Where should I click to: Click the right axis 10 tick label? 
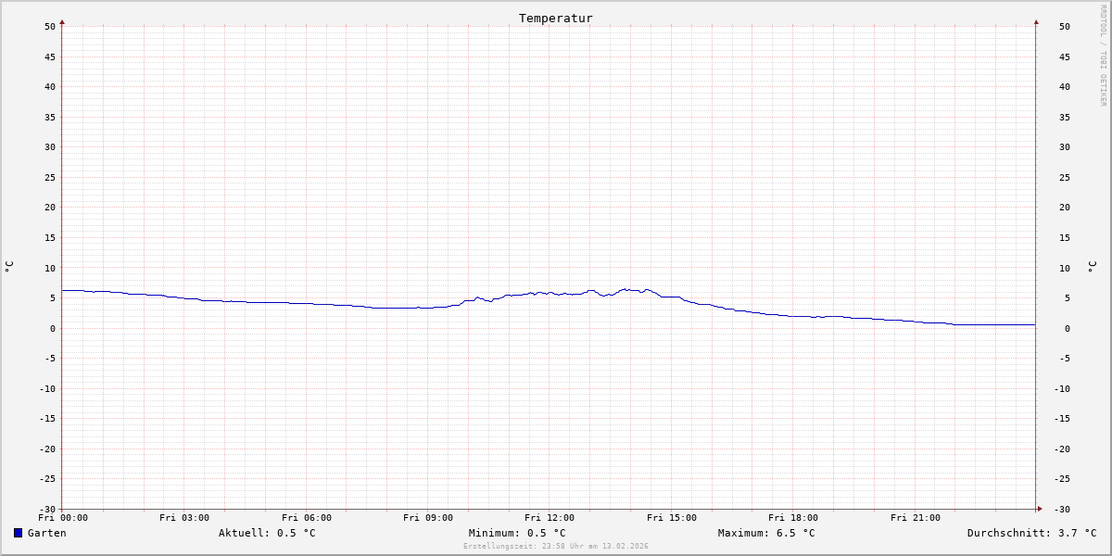coord(1065,268)
